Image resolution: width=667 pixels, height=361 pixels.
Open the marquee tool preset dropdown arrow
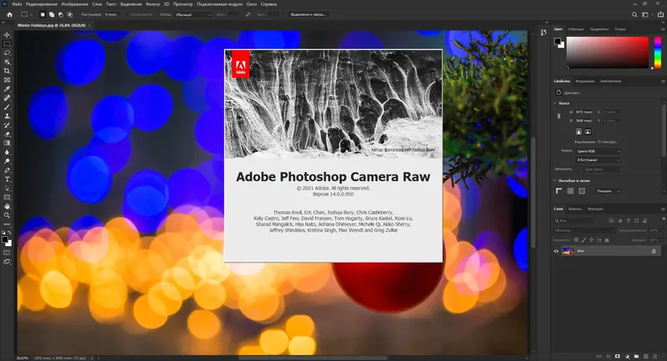[x=31, y=15]
